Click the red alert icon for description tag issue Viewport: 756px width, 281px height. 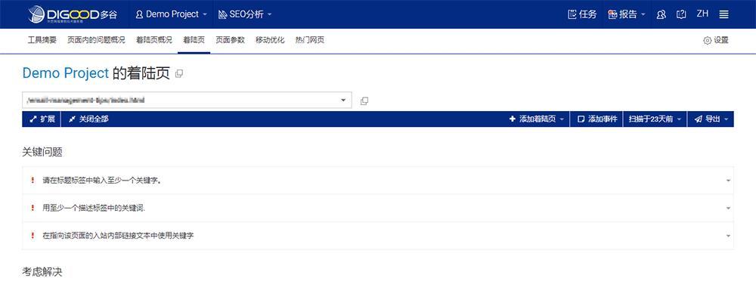point(33,208)
